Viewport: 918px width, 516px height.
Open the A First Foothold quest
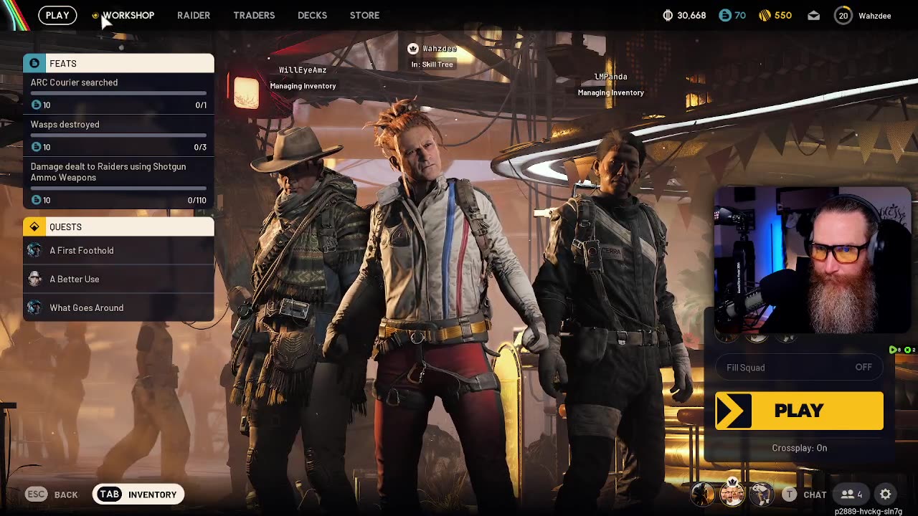118,250
